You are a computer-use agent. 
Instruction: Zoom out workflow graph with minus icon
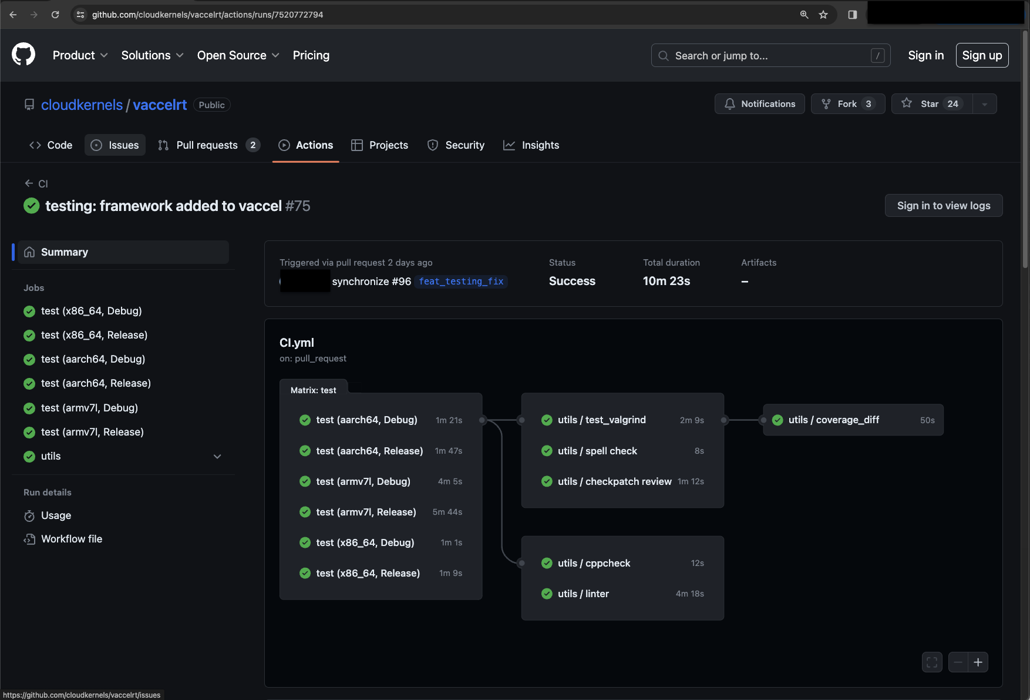click(x=958, y=662)
